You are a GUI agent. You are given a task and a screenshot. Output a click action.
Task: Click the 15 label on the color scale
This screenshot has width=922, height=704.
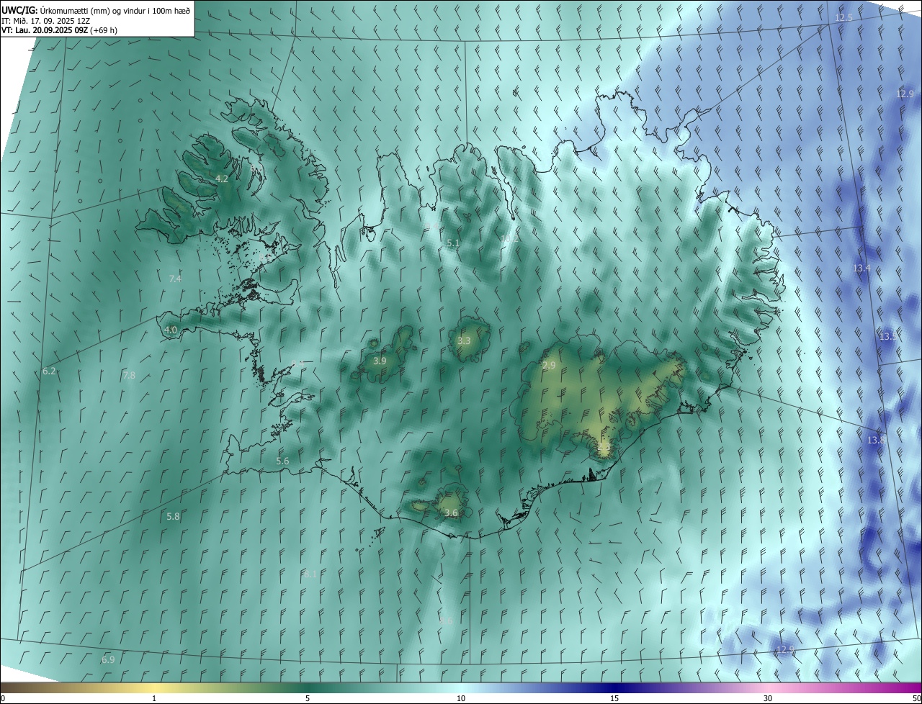(614, 699)
